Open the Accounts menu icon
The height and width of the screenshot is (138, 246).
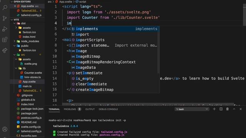point(5,129)
